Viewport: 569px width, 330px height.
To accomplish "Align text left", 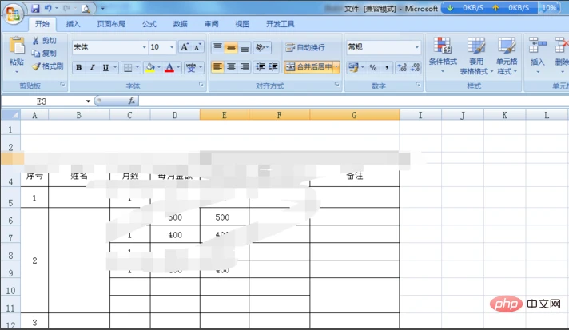I will [x=217, y=67].
